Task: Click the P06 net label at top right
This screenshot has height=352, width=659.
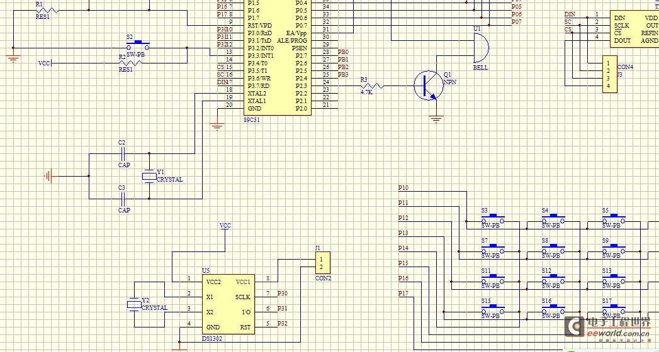Action: coord(517,14)
